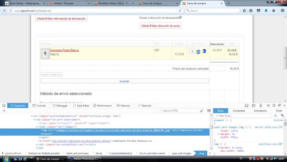Click 'Añadir/Editar dirección de envío' button
The image size is (287, 162).
pyautogui.click(x=160, y=26)
